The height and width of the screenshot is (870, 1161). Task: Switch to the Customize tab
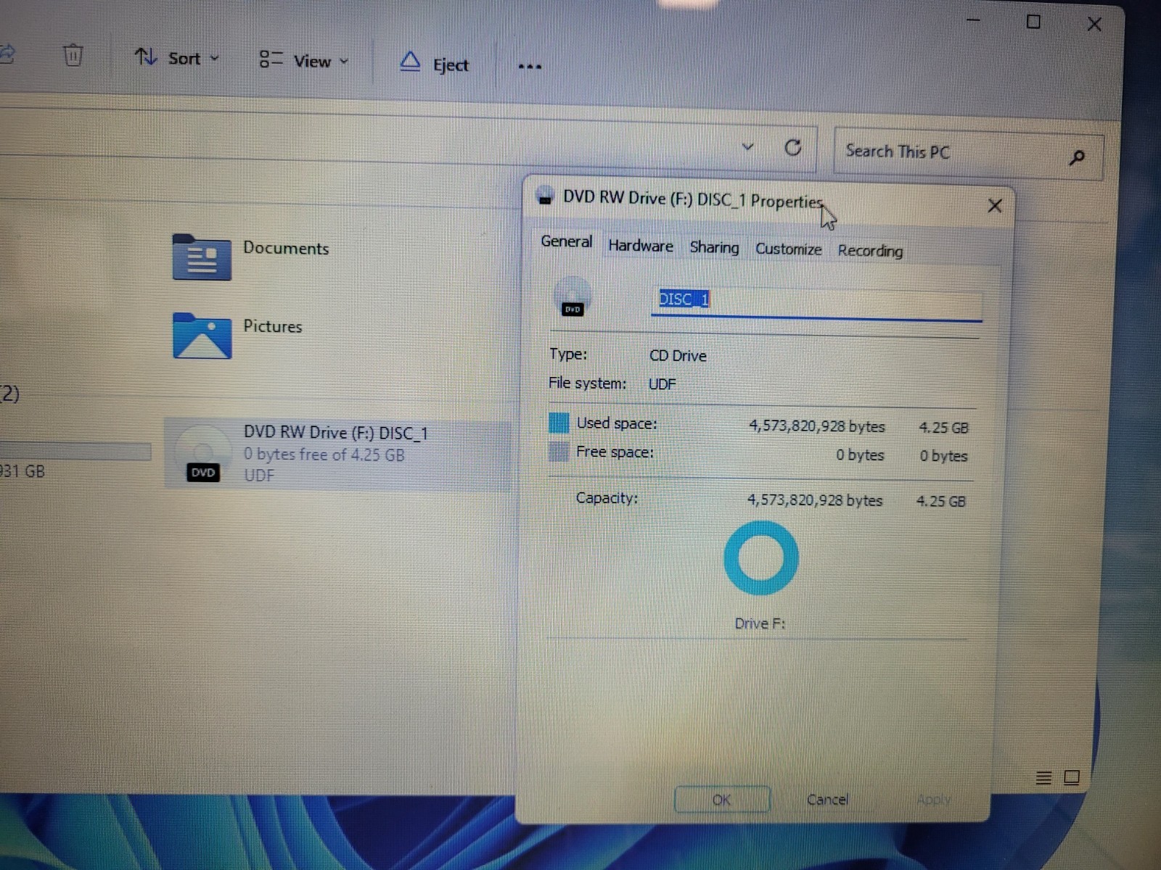click(x=788, y=249)
